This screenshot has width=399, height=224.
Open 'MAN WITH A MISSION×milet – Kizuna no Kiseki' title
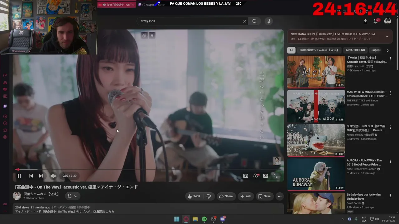(367, 94)
